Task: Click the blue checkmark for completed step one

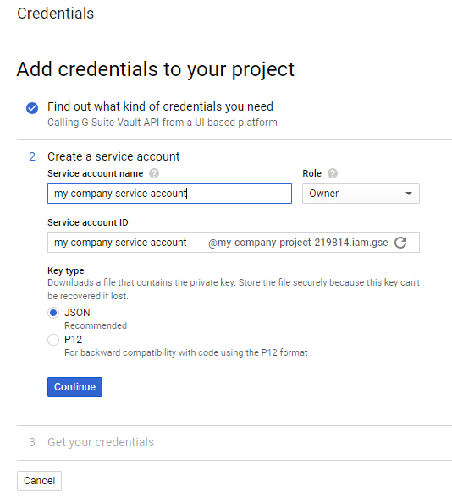Action: (x=32, y=108)
